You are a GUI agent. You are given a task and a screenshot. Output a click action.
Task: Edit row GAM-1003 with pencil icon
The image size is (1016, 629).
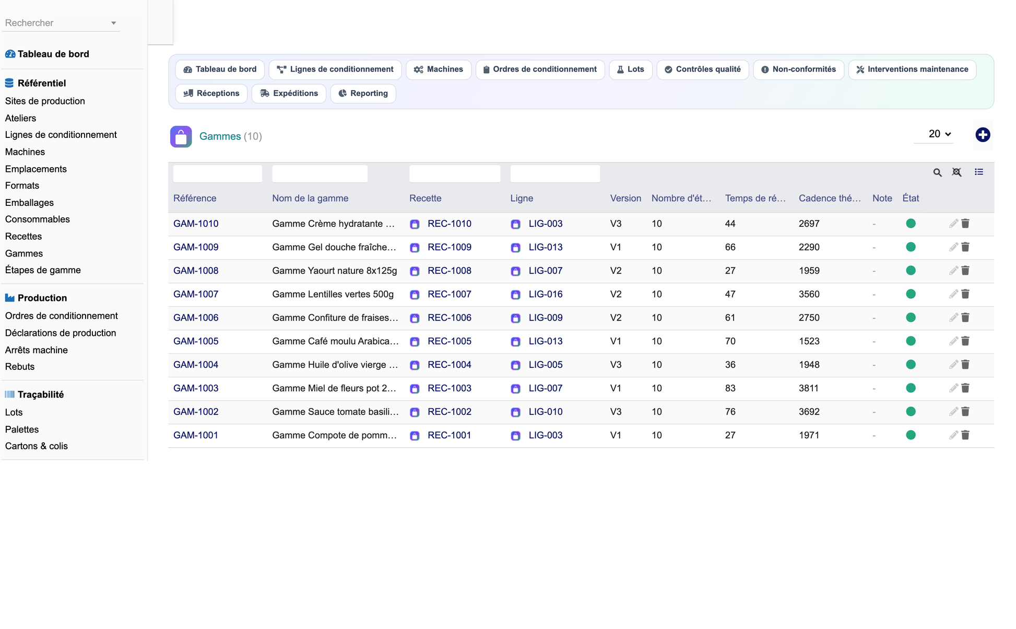[953, 388]
